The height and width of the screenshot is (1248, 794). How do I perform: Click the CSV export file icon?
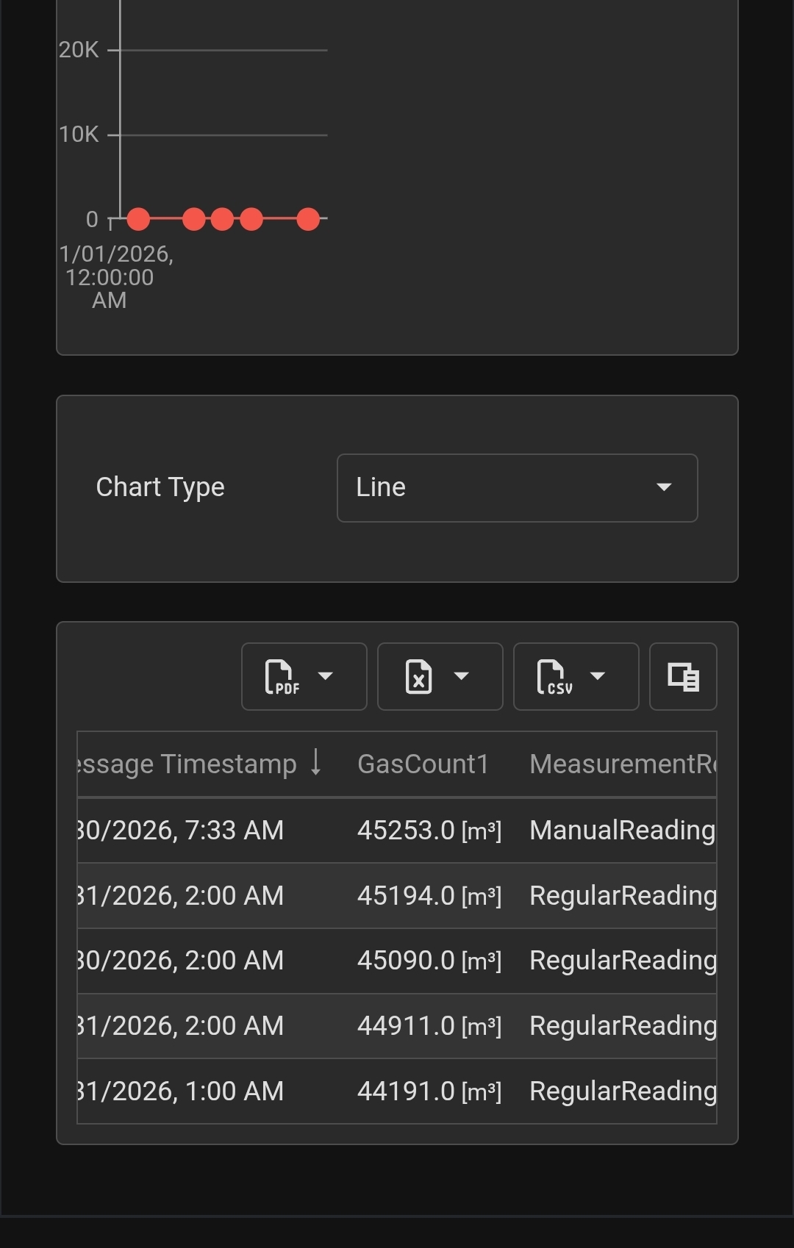pos(554,677)
